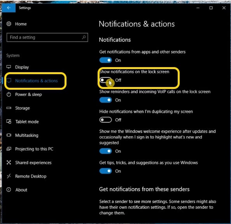Open Display settings monitor icon

(9, 67)
